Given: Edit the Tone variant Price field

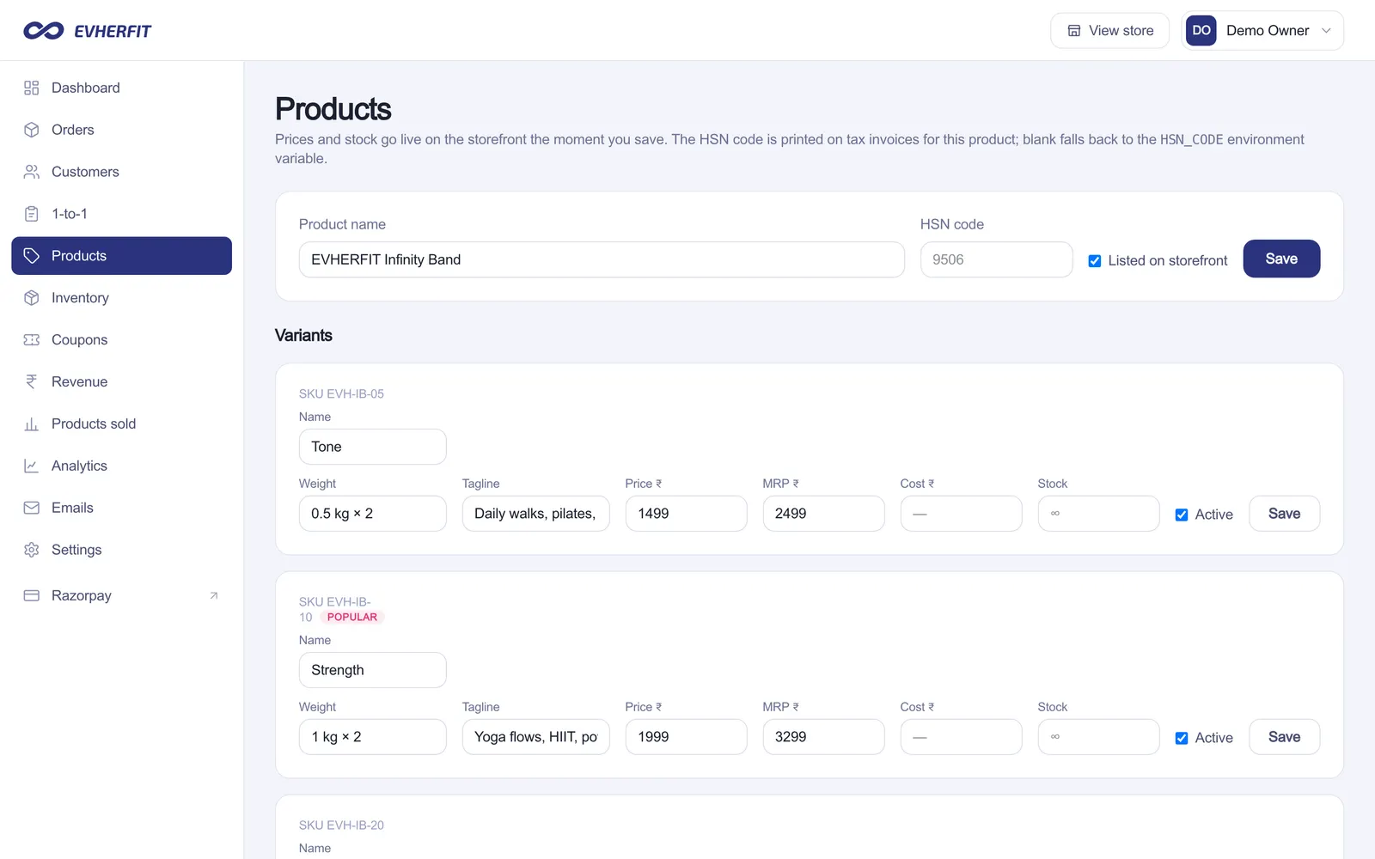Looking at the screenshot, I should [686, 514].
